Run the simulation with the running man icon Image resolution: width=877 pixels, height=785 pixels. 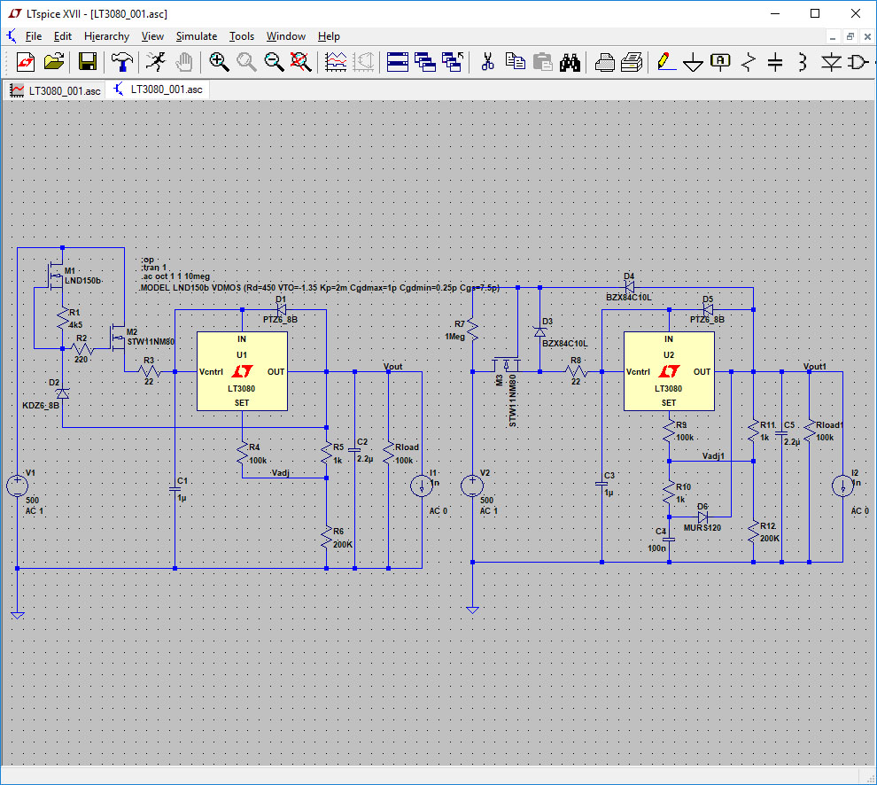[x=156, y=61]
